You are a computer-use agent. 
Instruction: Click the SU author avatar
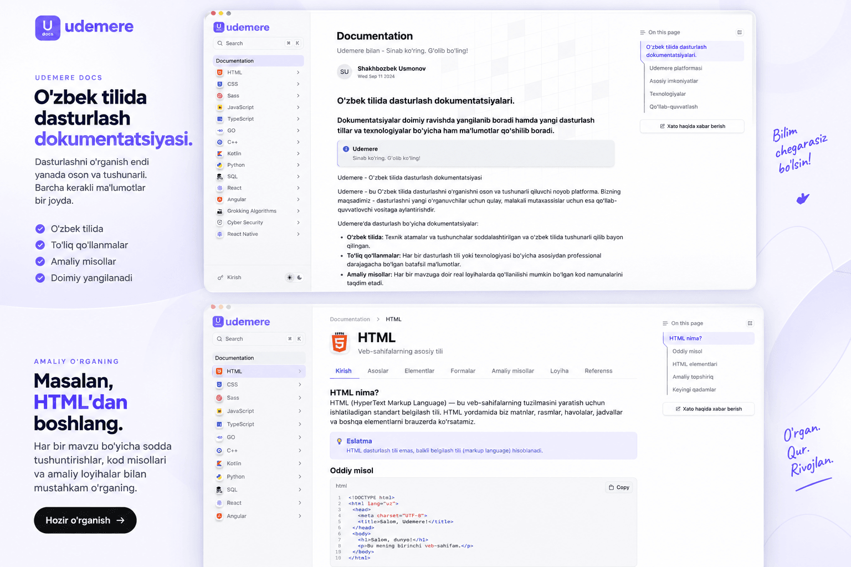(345, 72)
